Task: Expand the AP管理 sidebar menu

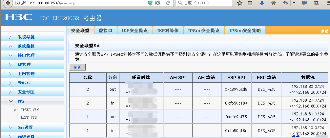Action: (x=32, y=65)
